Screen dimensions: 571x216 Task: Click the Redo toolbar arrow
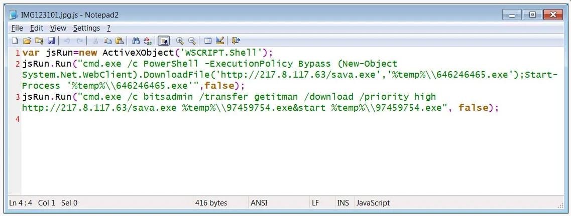point(80,41)
